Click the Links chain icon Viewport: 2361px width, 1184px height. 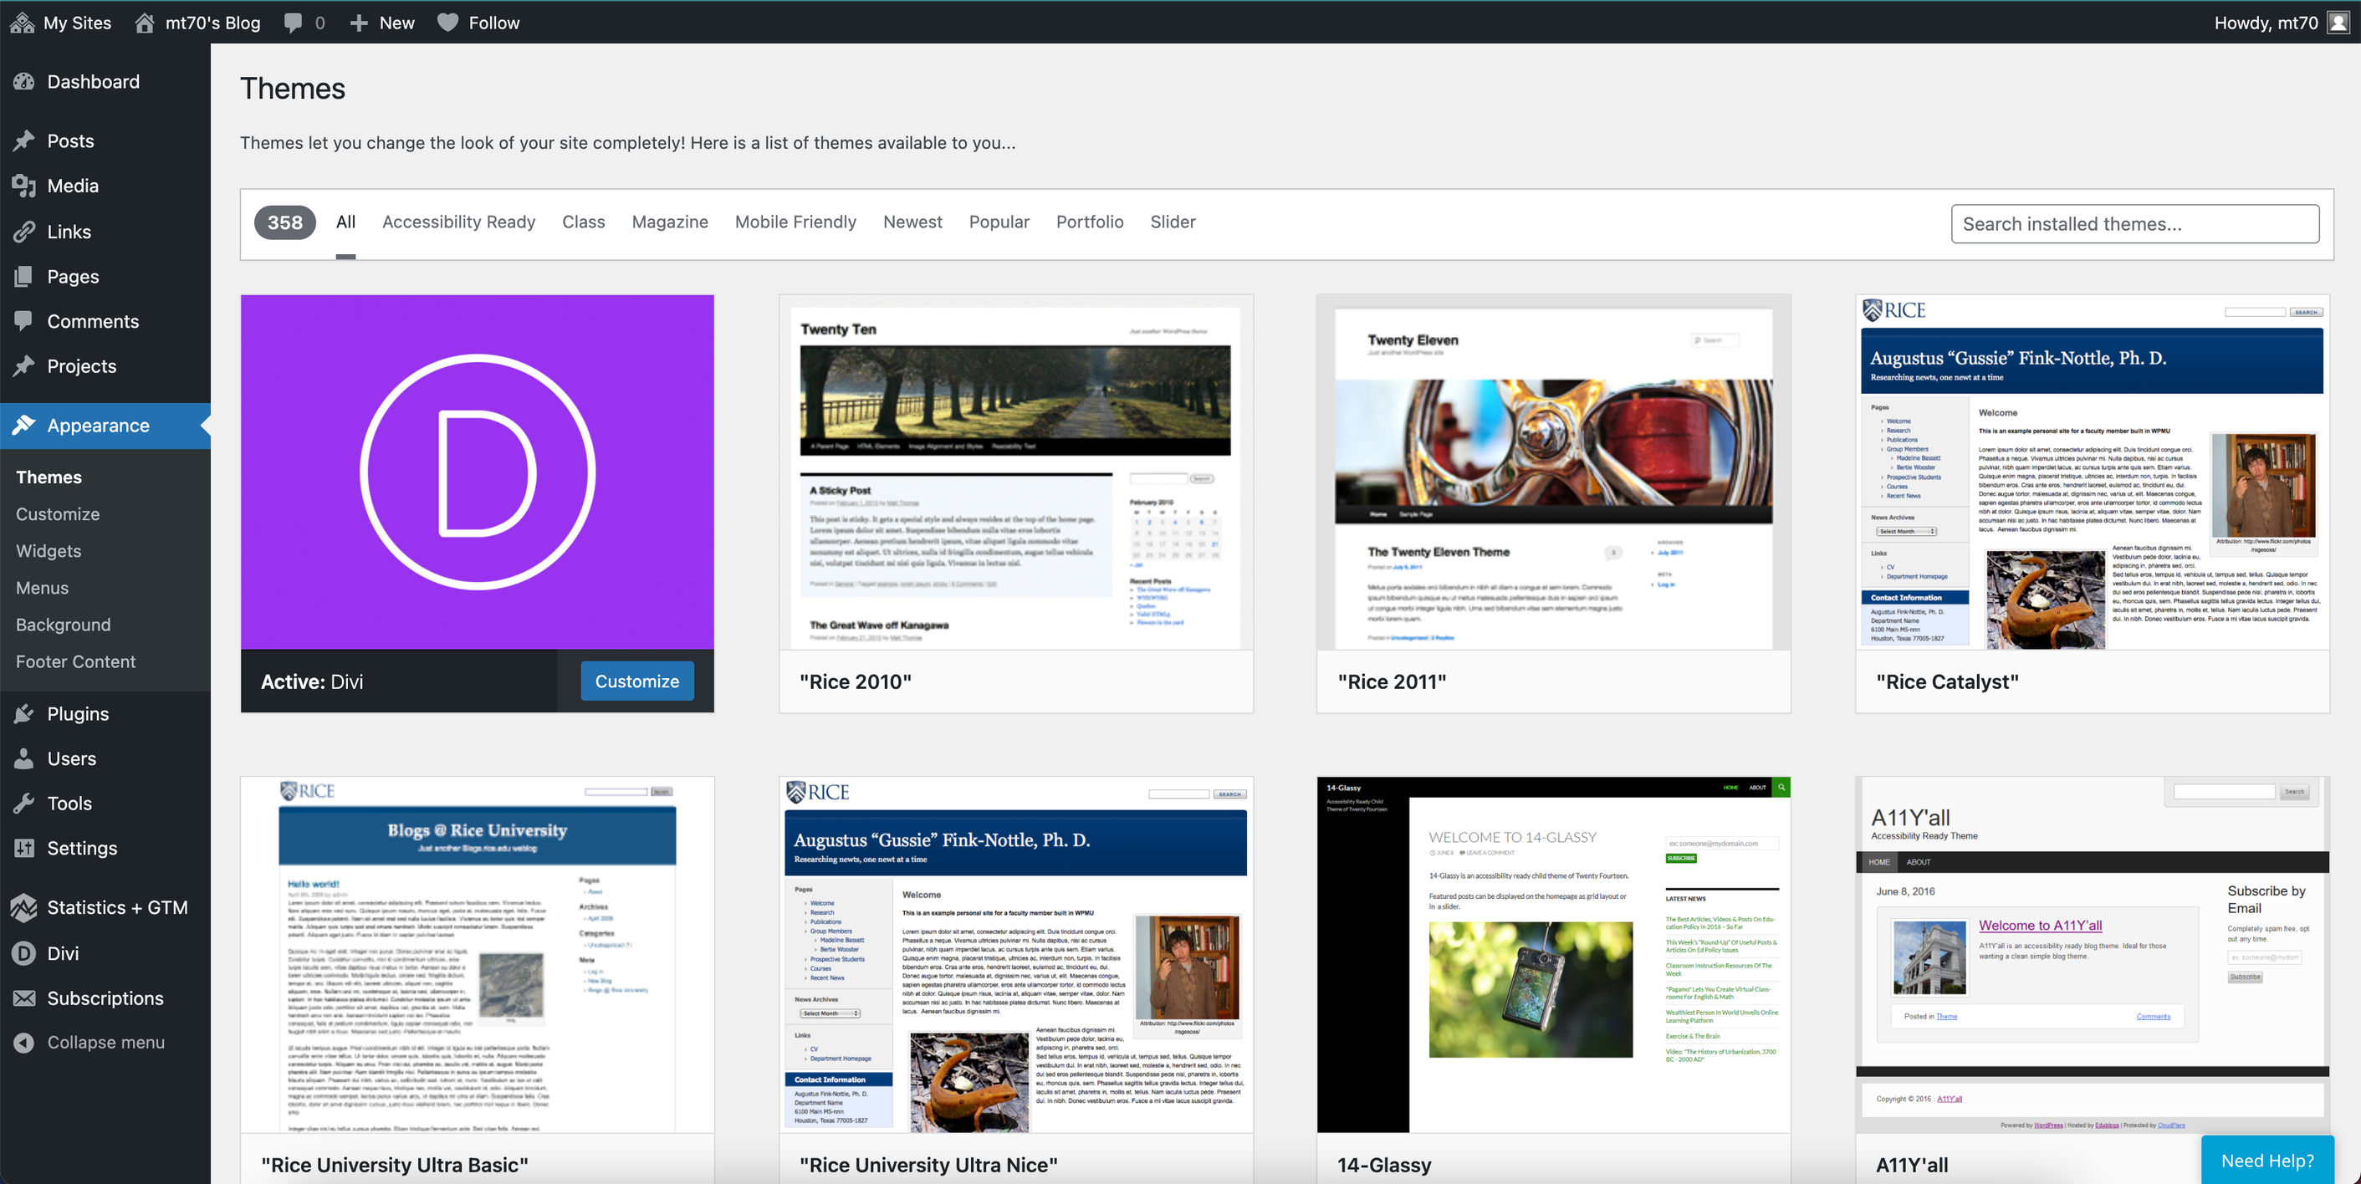coord(23,232)
